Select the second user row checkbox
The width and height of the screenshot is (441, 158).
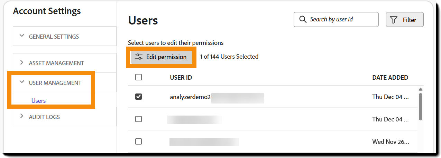[138, 119]
